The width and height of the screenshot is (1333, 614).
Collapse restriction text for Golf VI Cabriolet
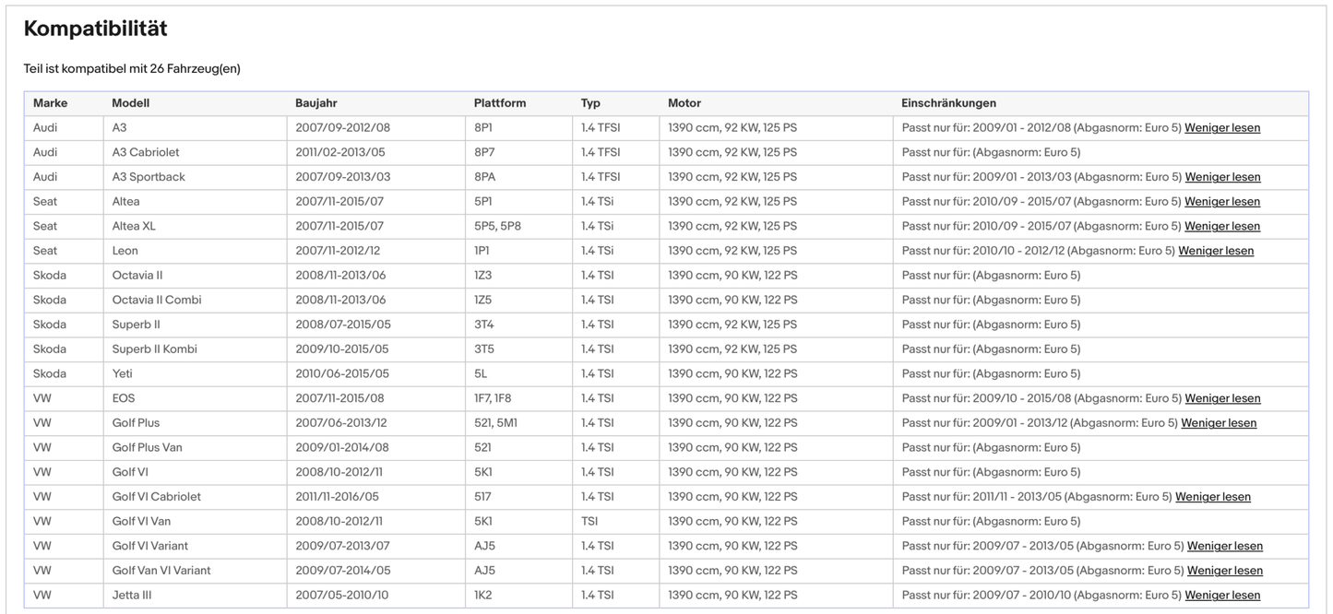point(1213,497)
